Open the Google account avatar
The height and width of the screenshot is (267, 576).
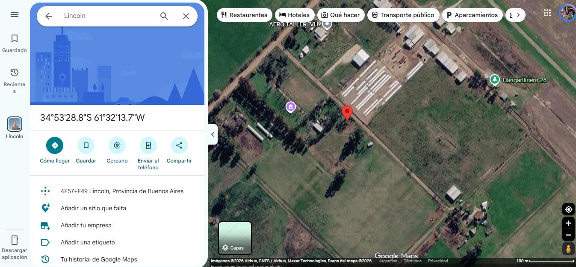[x=567, y=13]
